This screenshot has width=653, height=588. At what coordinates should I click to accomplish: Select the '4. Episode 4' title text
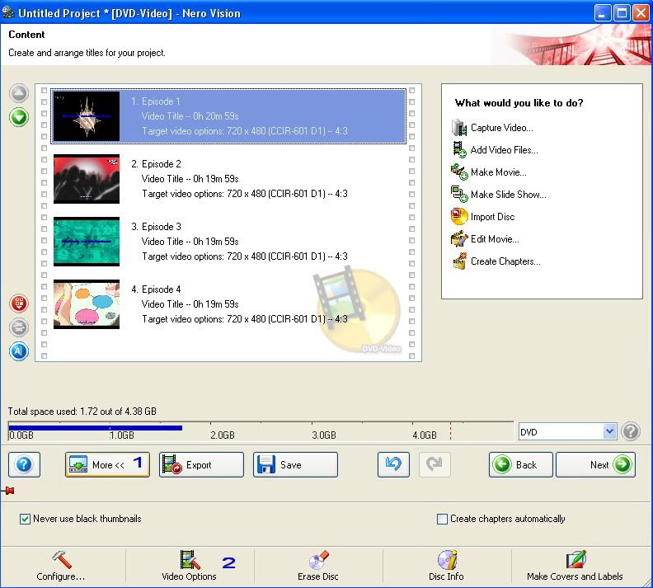coord(156,289)
